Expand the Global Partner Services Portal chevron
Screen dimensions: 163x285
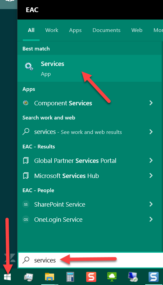click(x=151, y=161)
